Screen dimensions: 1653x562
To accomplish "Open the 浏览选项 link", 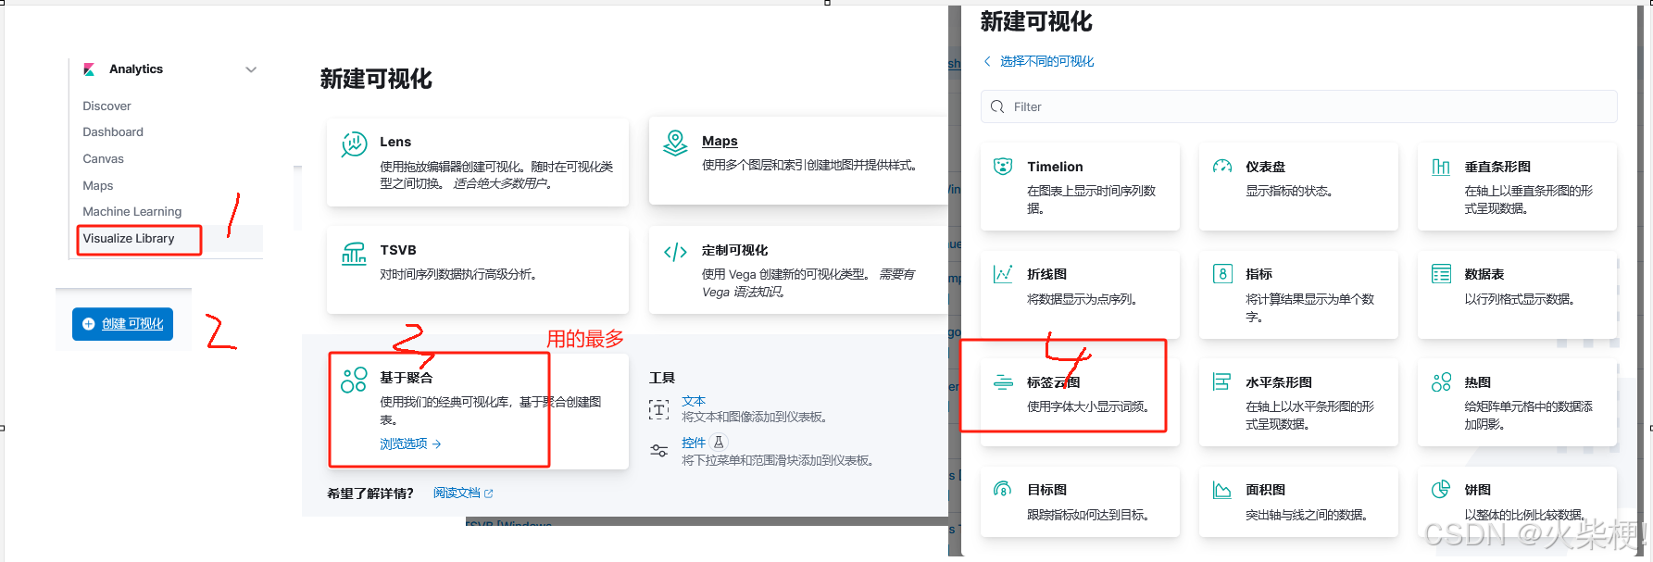I will pos(404,444).
